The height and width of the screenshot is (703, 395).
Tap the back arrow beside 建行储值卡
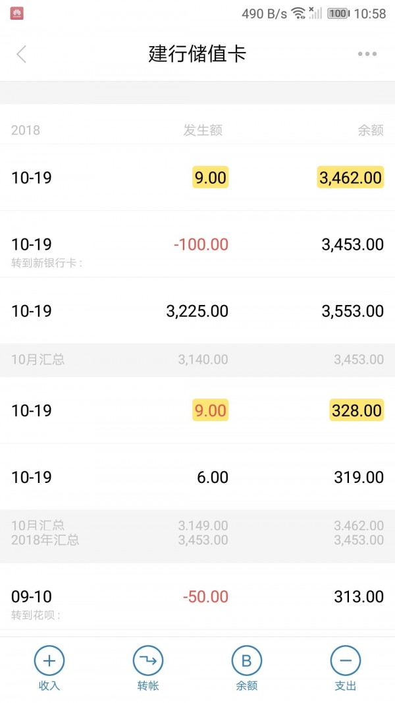click(x=22, y=54)
